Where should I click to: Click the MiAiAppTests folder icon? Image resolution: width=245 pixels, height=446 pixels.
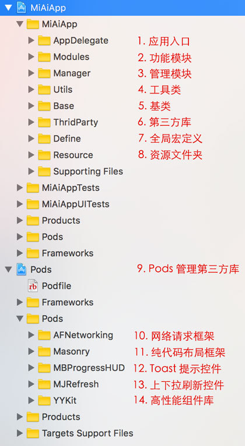[x=33, y=188]
